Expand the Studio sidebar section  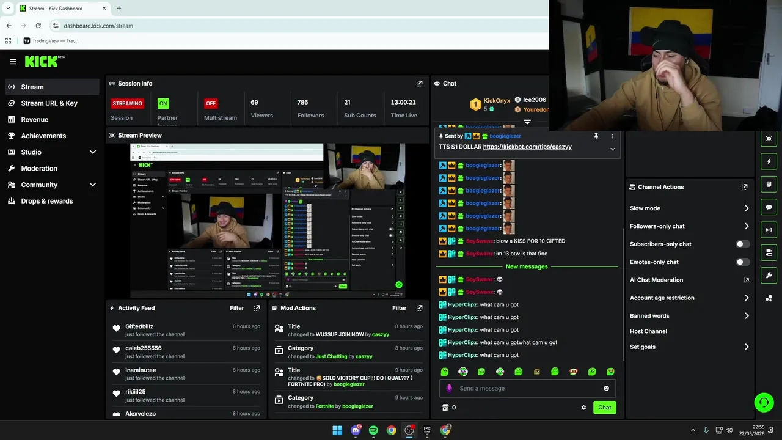click(x=93, y=152)
